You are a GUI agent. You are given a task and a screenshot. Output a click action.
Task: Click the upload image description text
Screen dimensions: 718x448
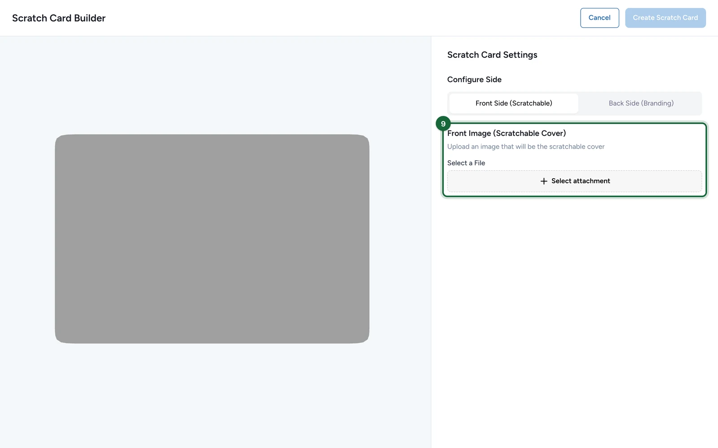coord(526,147)
